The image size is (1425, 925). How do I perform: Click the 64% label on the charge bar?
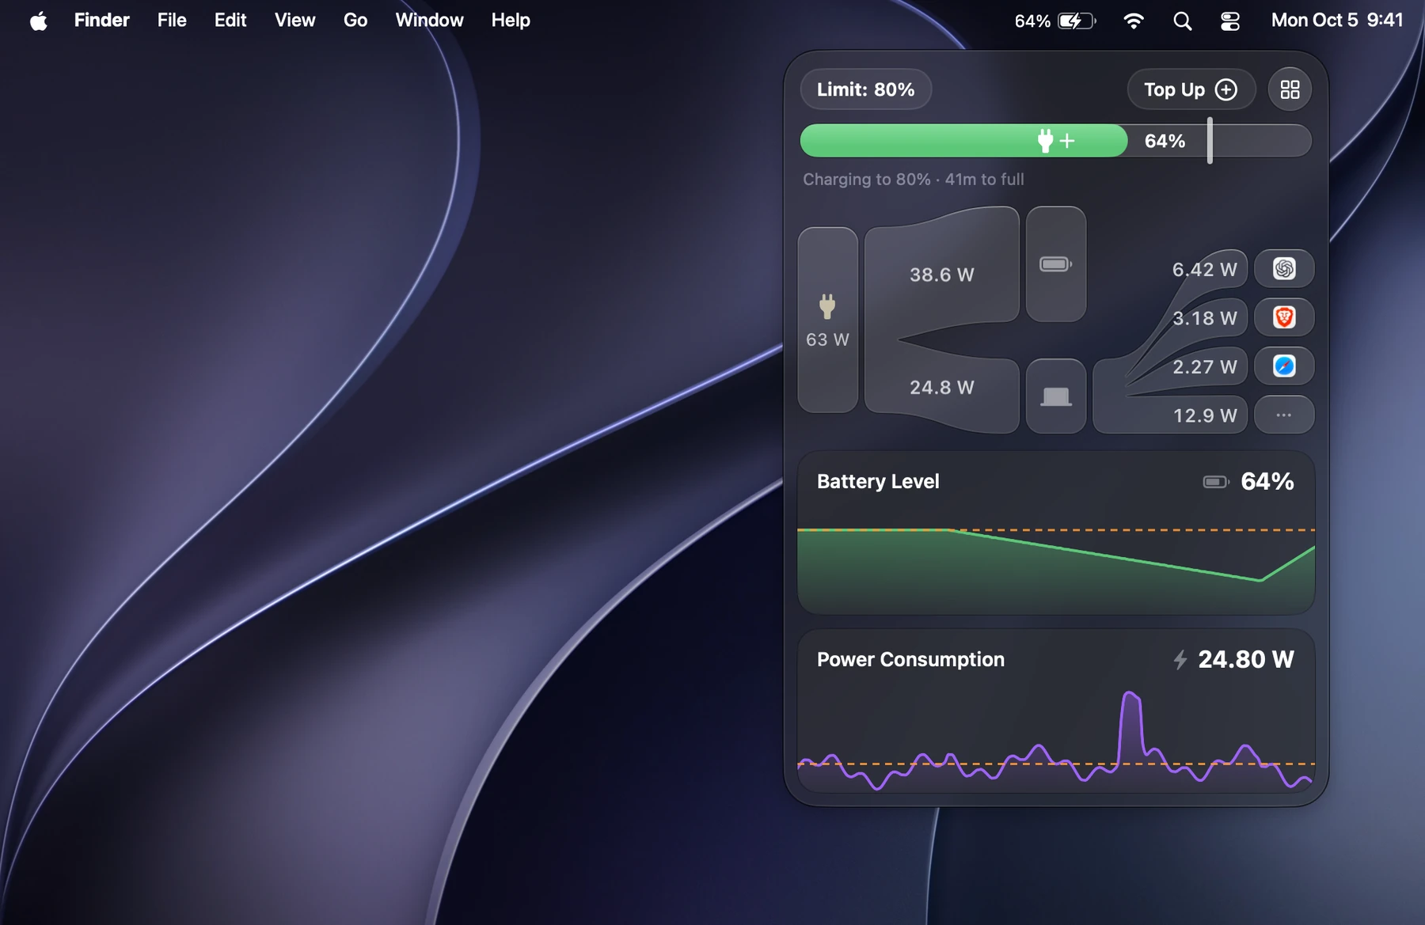(1165, 141)
